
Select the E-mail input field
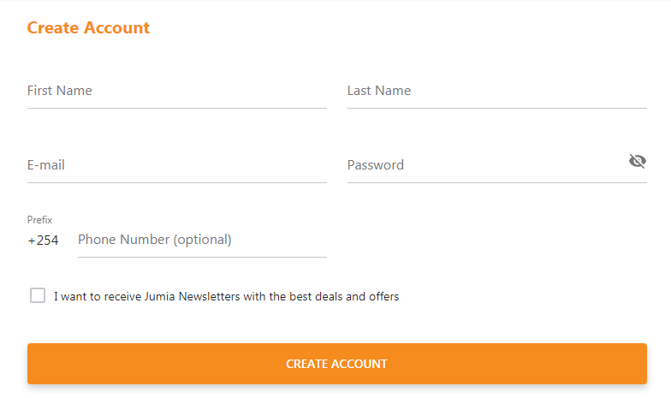(x=177, y=165)
